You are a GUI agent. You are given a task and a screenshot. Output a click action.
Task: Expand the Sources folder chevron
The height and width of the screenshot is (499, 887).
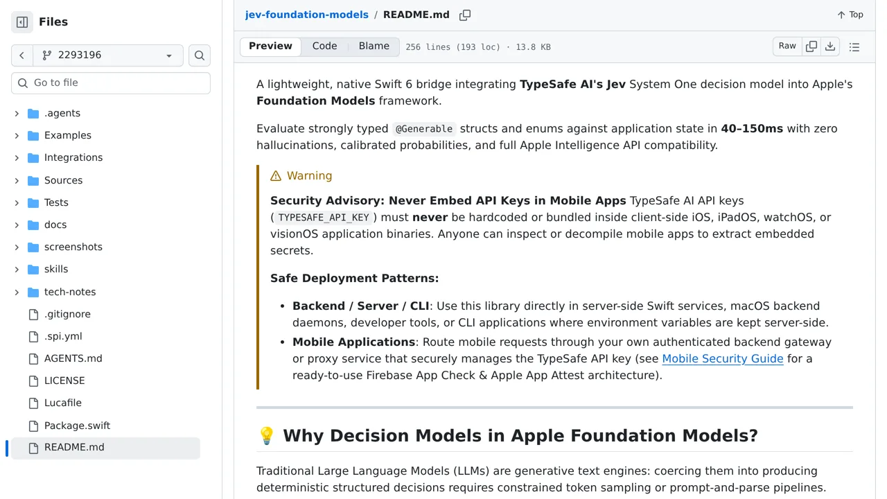point(17,181)
